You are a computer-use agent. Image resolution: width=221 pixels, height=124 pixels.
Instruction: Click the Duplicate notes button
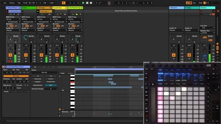coord(51,82)
